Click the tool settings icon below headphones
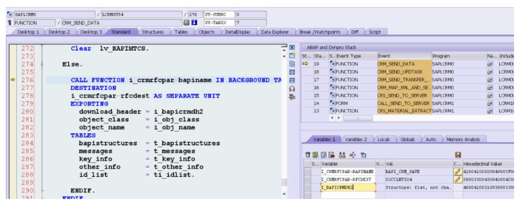Screen dimensions: 518x208 [292, 97]
